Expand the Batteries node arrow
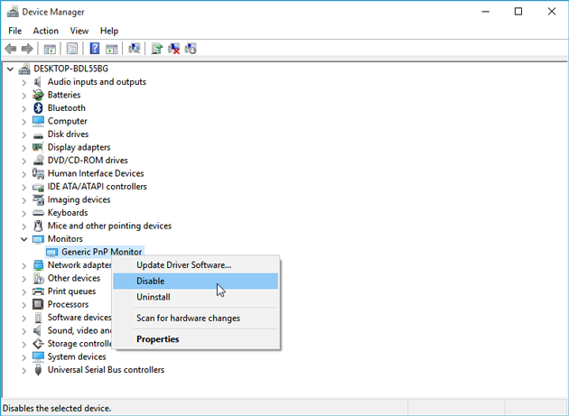This screenshot has width=569, height=416. [x=24, y=96]
